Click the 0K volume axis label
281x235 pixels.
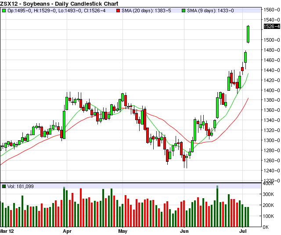point(266,227)
